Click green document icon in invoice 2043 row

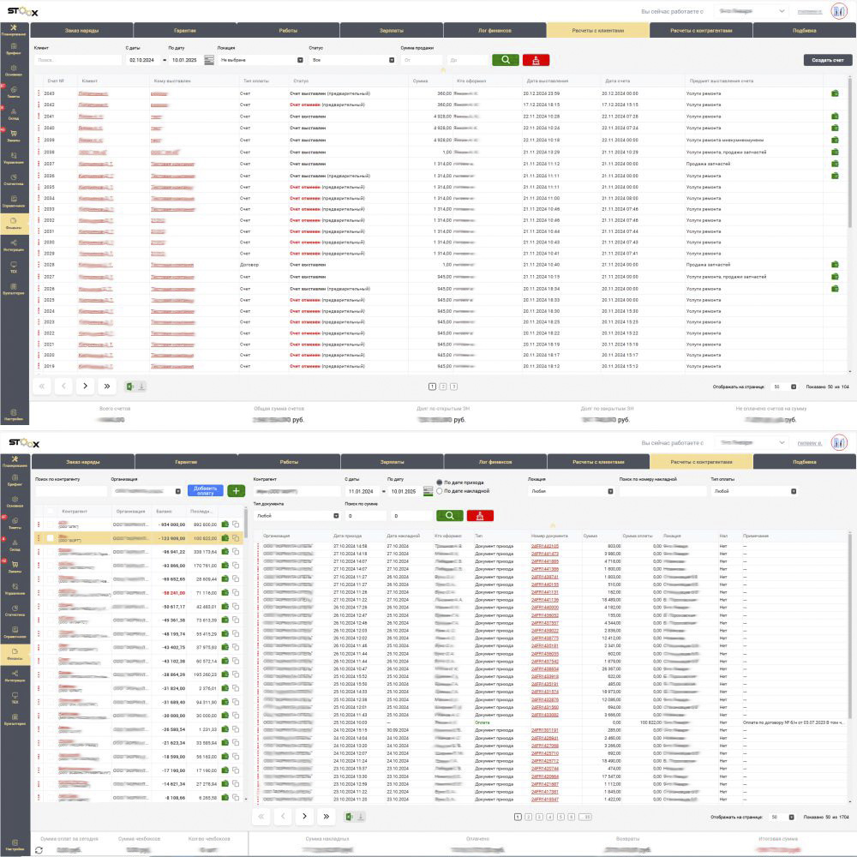click(x=835, y=93)
